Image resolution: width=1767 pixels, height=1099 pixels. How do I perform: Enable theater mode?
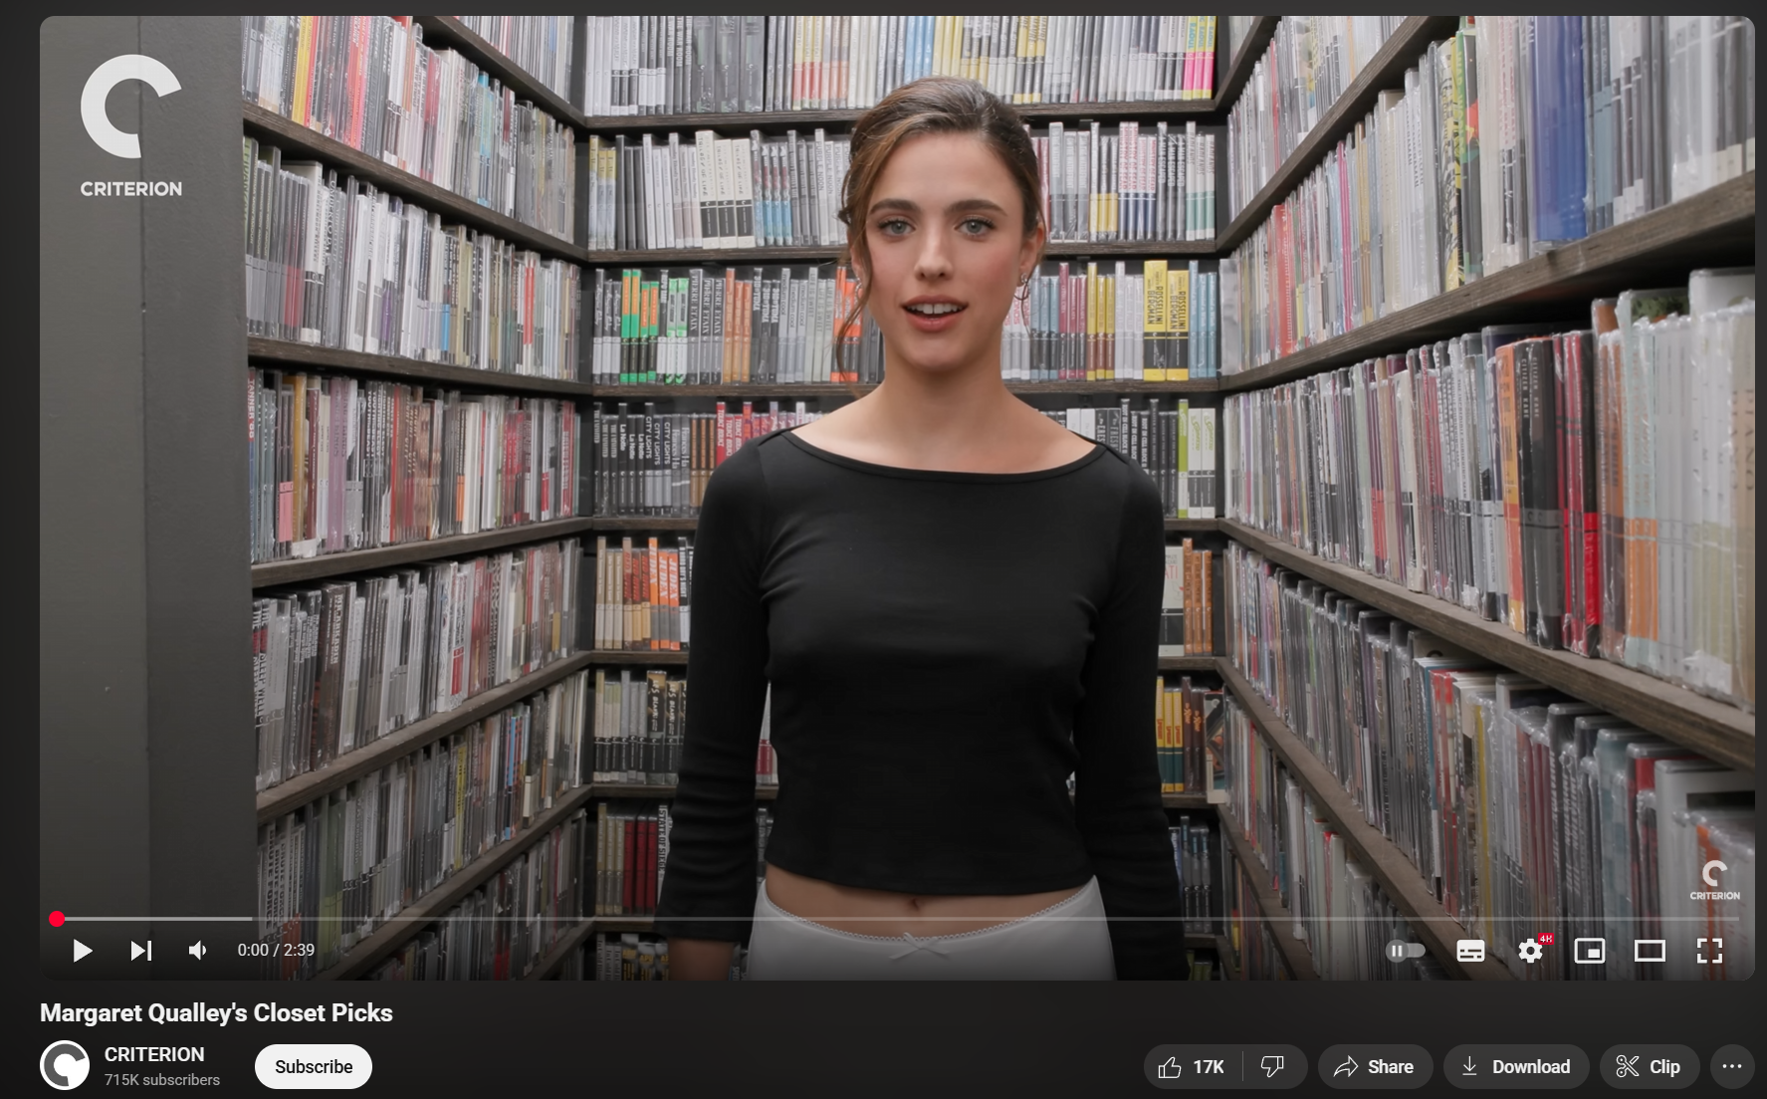click(1650, 951)
